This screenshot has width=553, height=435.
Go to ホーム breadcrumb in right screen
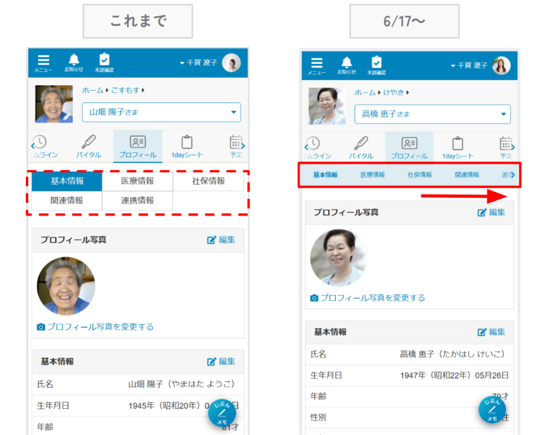point(365,93)
